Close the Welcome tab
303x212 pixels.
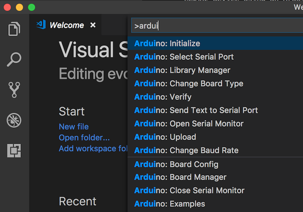[x=93, y=25]
